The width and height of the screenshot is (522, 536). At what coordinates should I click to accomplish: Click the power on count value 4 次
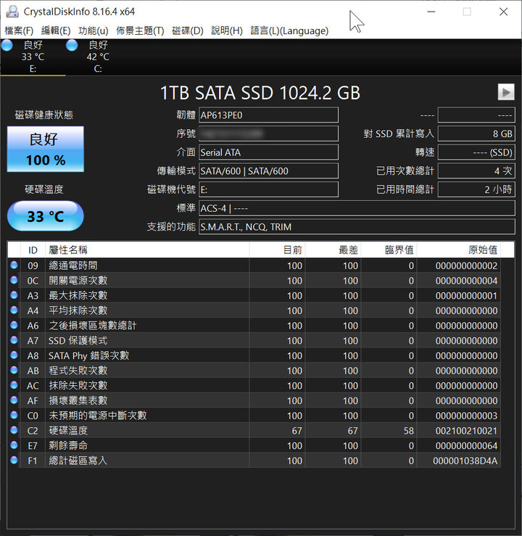[476, 171]
